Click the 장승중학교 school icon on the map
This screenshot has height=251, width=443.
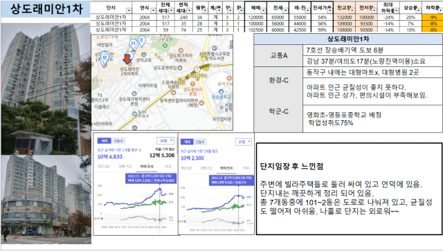pos(221,91)
